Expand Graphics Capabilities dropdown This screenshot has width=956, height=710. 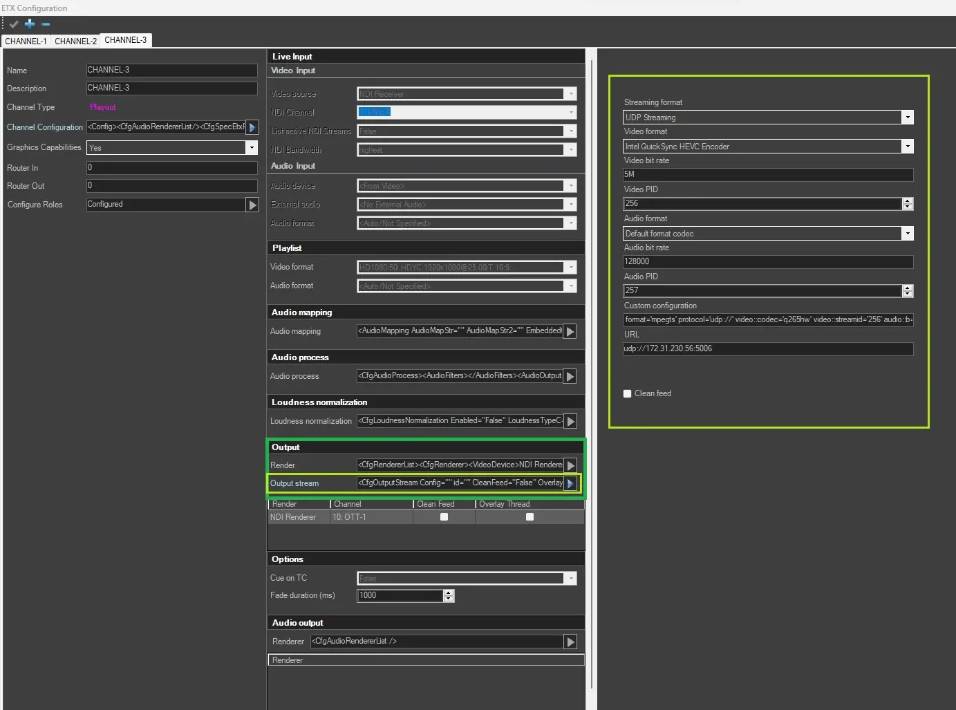click(x=252, y=148)
